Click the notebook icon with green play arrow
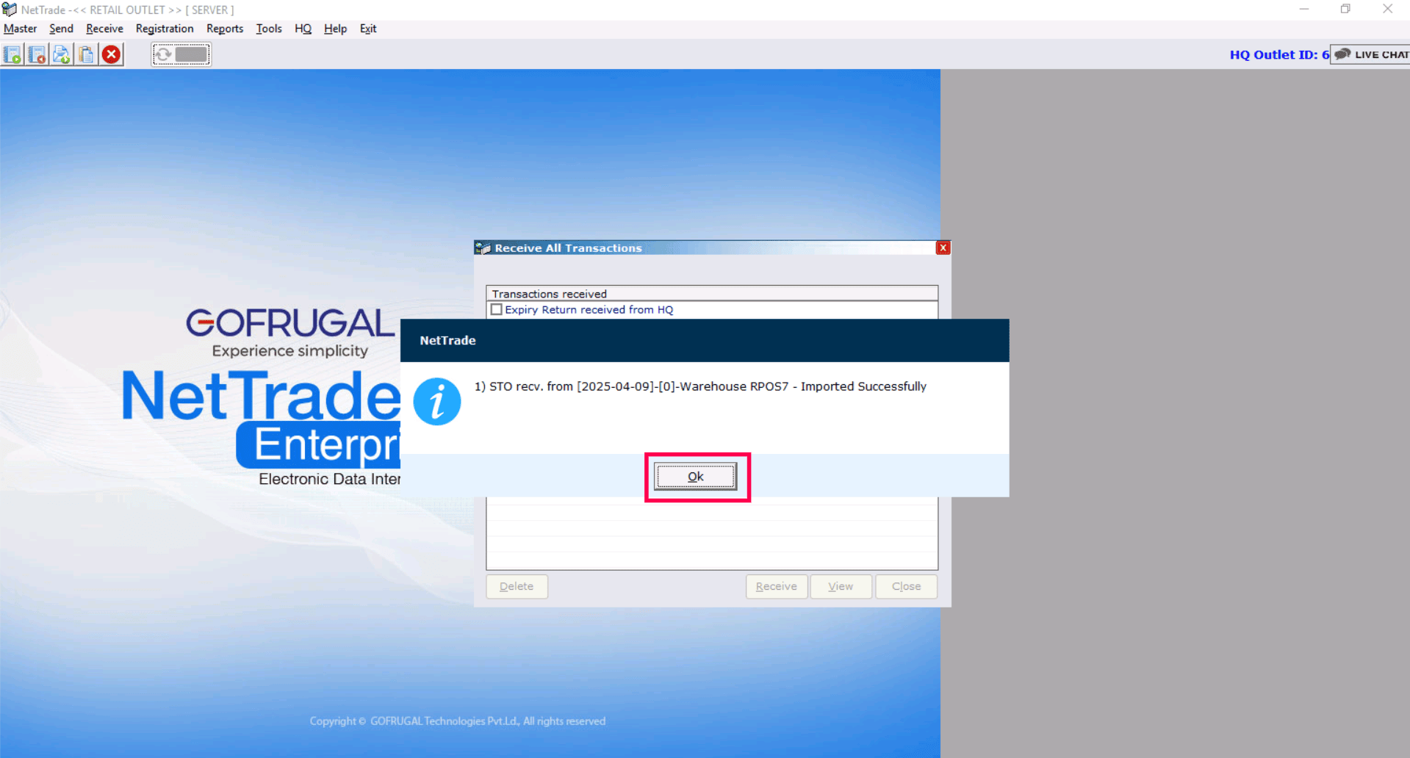Image resolution: width=1410 pixels, height=758 pixels. pyautogui.click(x=12, y=54)
